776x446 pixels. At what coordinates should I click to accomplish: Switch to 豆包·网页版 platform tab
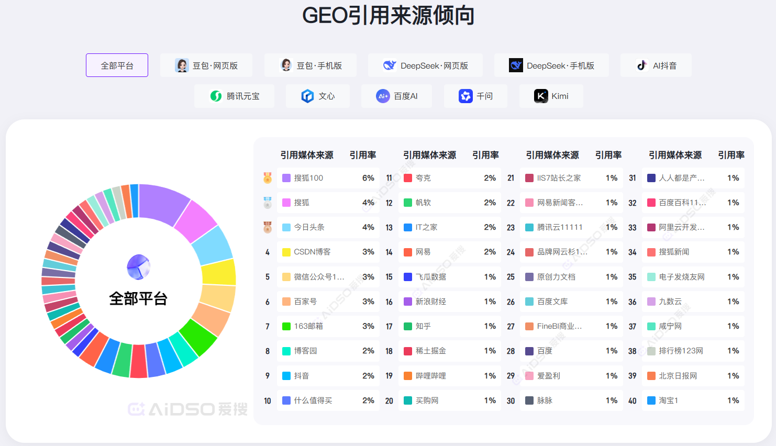[206, 65]
